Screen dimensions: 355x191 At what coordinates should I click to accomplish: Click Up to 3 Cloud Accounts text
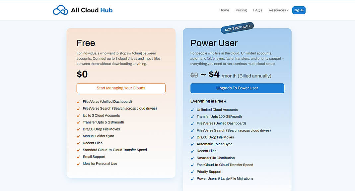[101, 116]
